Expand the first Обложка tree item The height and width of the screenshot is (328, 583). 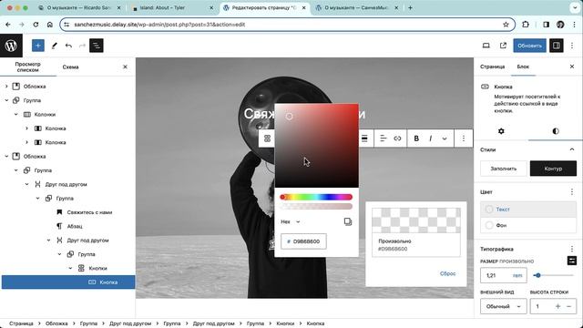pos(6,87)
